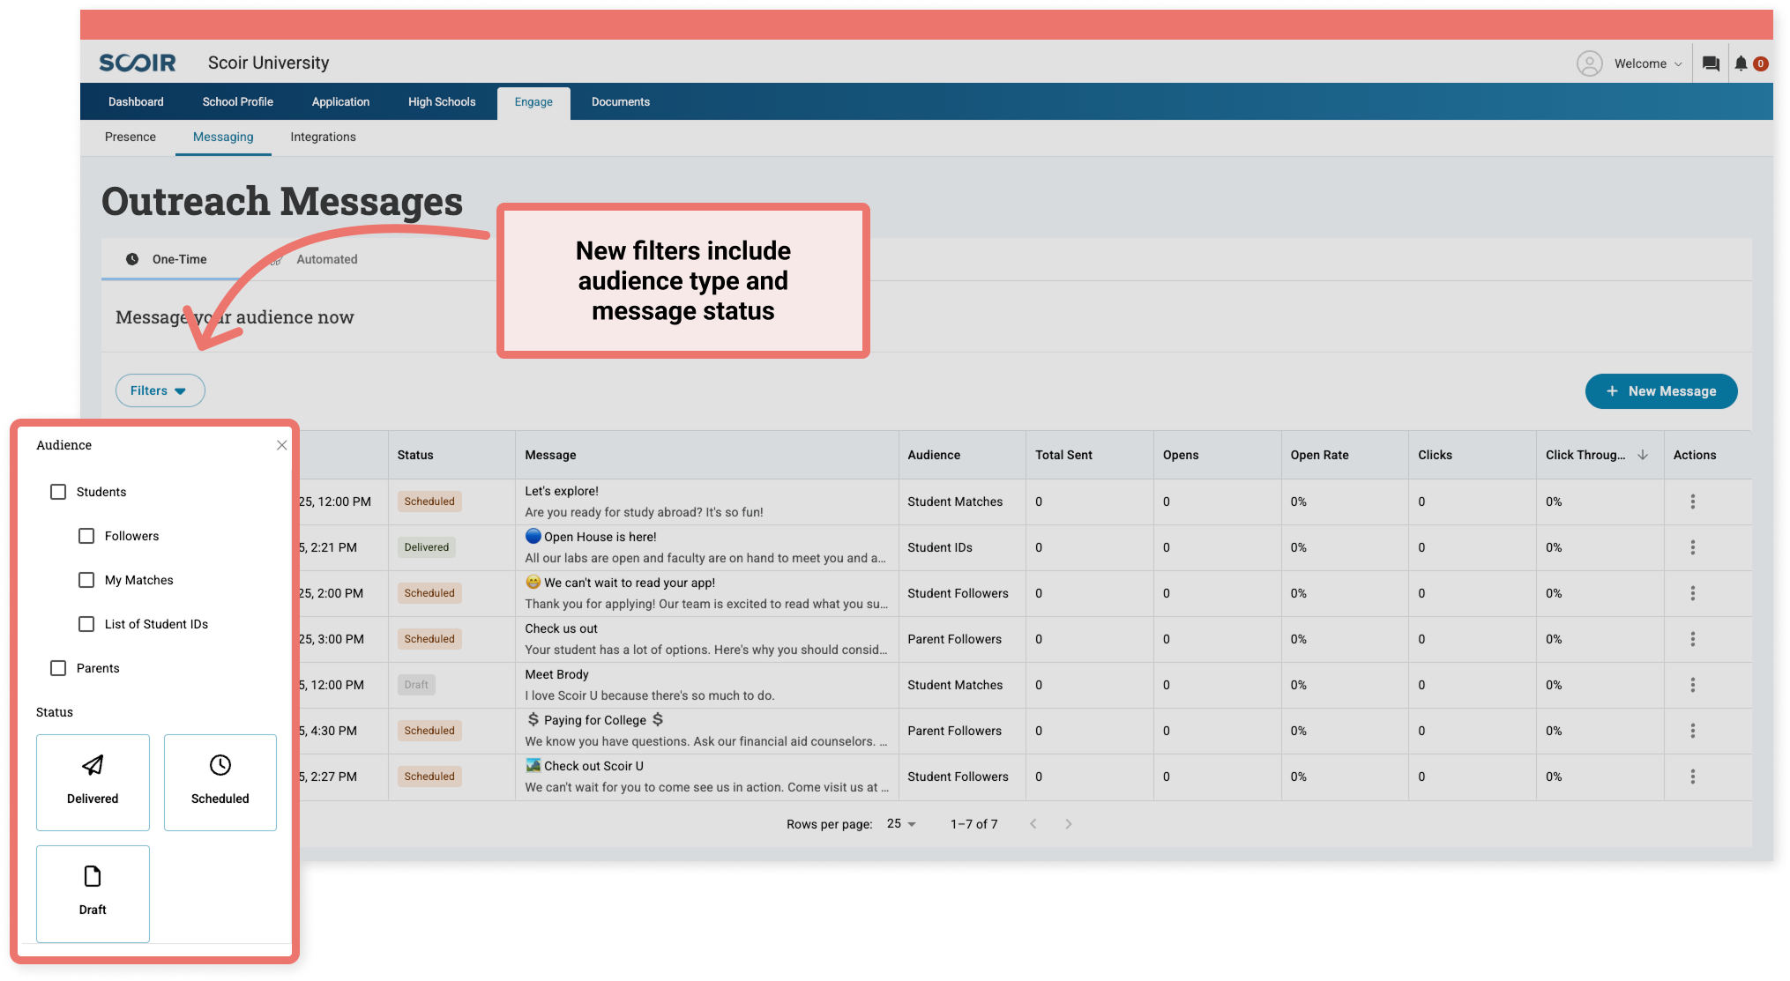Change rows per page from 25
The height and width of the screenshot is (981, 1790).
(x=901, y=823)
